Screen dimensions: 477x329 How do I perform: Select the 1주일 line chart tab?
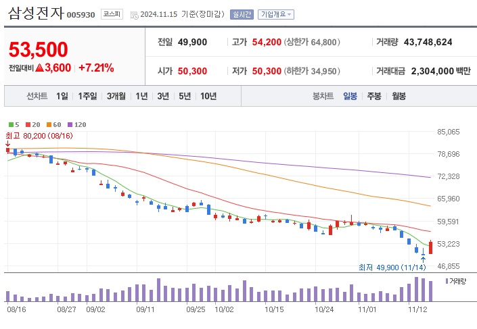tap(87, 97)
